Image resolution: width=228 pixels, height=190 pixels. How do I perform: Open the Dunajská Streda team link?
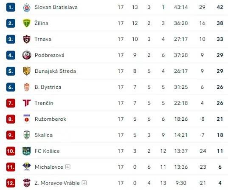[x=55, y=71]
